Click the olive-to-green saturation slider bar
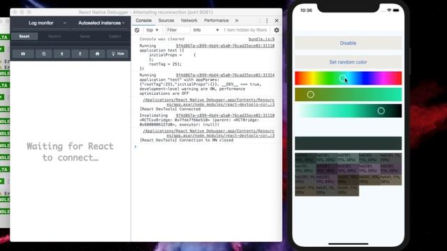 point(348,95)
